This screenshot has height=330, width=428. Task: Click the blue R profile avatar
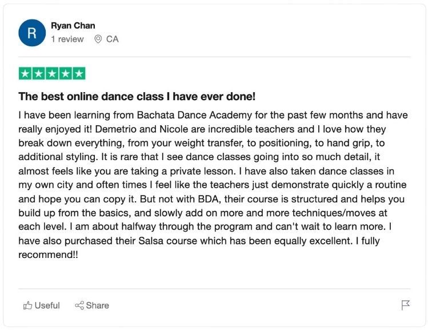pos(32,33)
